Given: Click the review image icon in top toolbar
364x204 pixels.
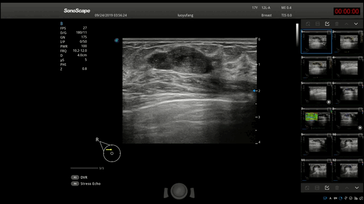Looking at the screenshot, I should click(308, 24).
